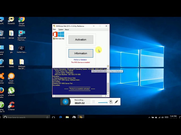Click the microphone icon in search box

(47, 117)
